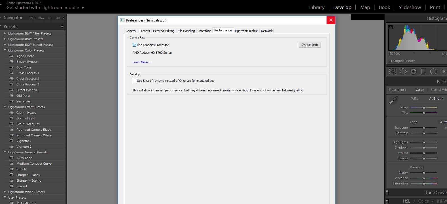The image size is (447, 204).
Task: Go to the Library module
Action: 317,7
